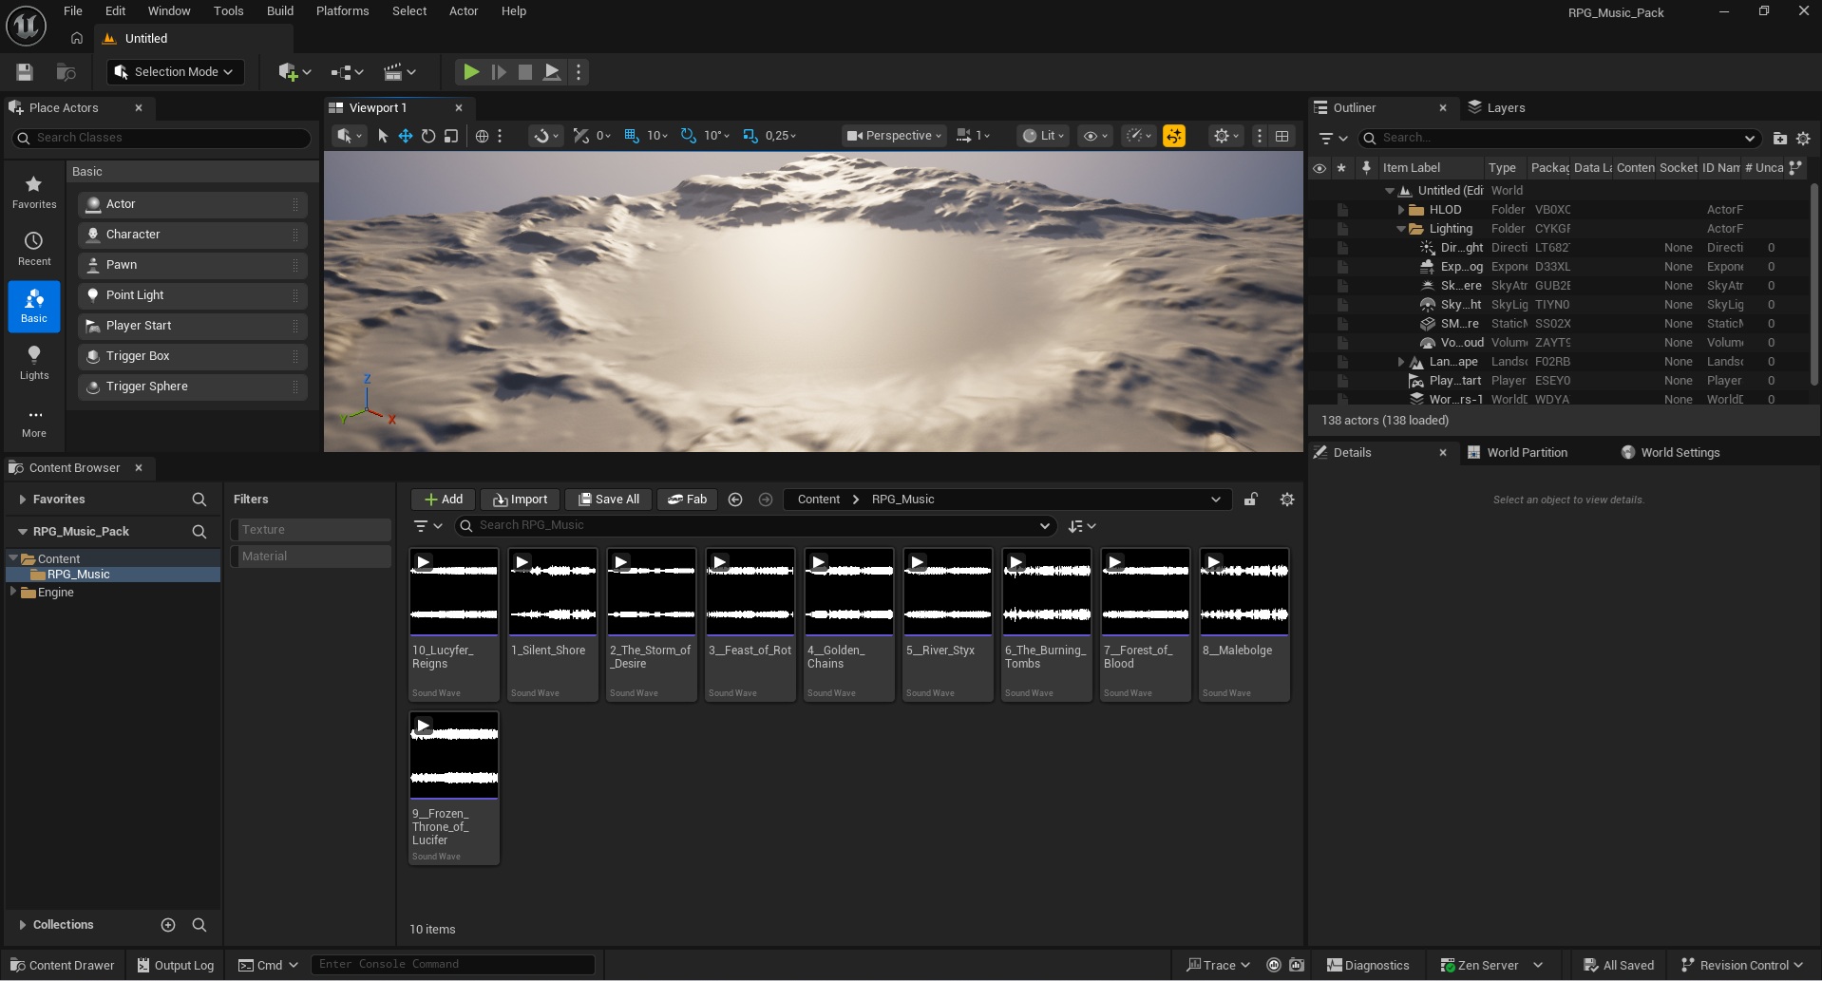Open the Revision Control menu
The image size is (1822, 981).
[1741, 965]
